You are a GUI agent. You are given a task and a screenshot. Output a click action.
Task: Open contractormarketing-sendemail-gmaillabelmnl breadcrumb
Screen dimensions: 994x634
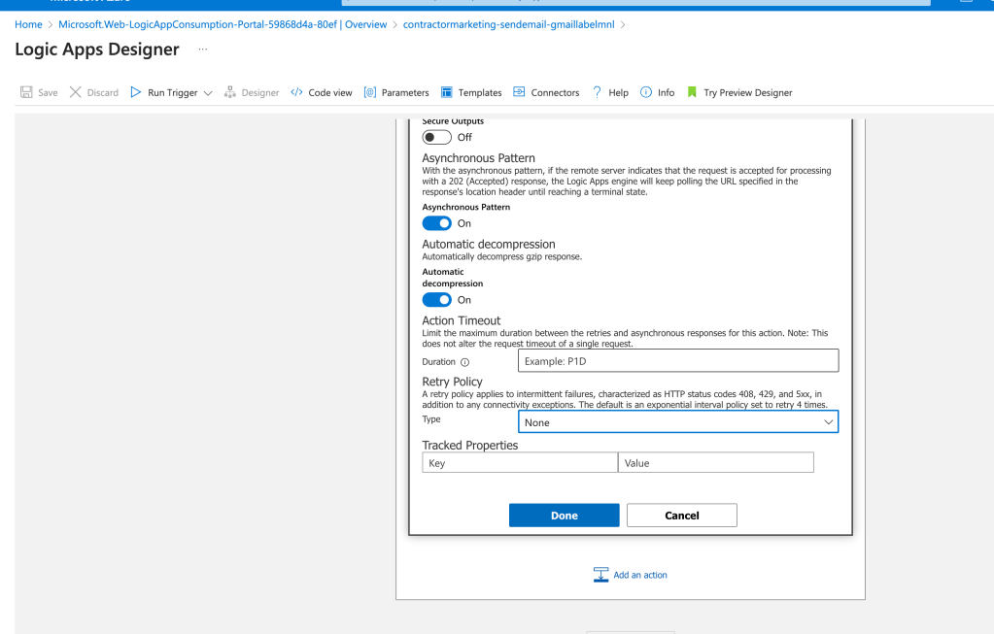[x=508, y=24]
